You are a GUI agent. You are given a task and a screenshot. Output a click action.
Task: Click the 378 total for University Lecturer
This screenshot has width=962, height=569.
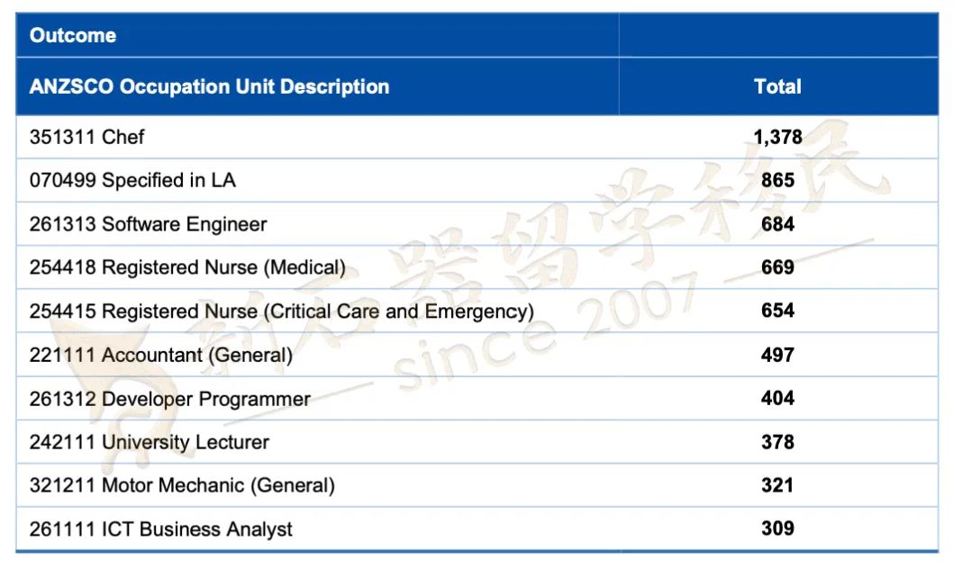point(777,442)
